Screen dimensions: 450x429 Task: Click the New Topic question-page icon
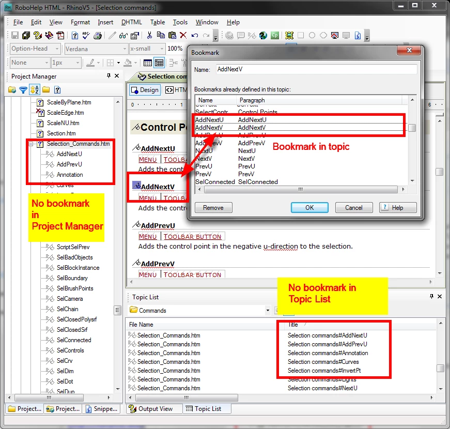coord(74,35)
